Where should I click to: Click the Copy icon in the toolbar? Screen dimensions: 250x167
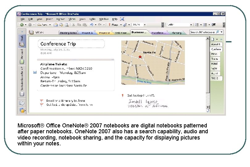click(x=79, y=25)
